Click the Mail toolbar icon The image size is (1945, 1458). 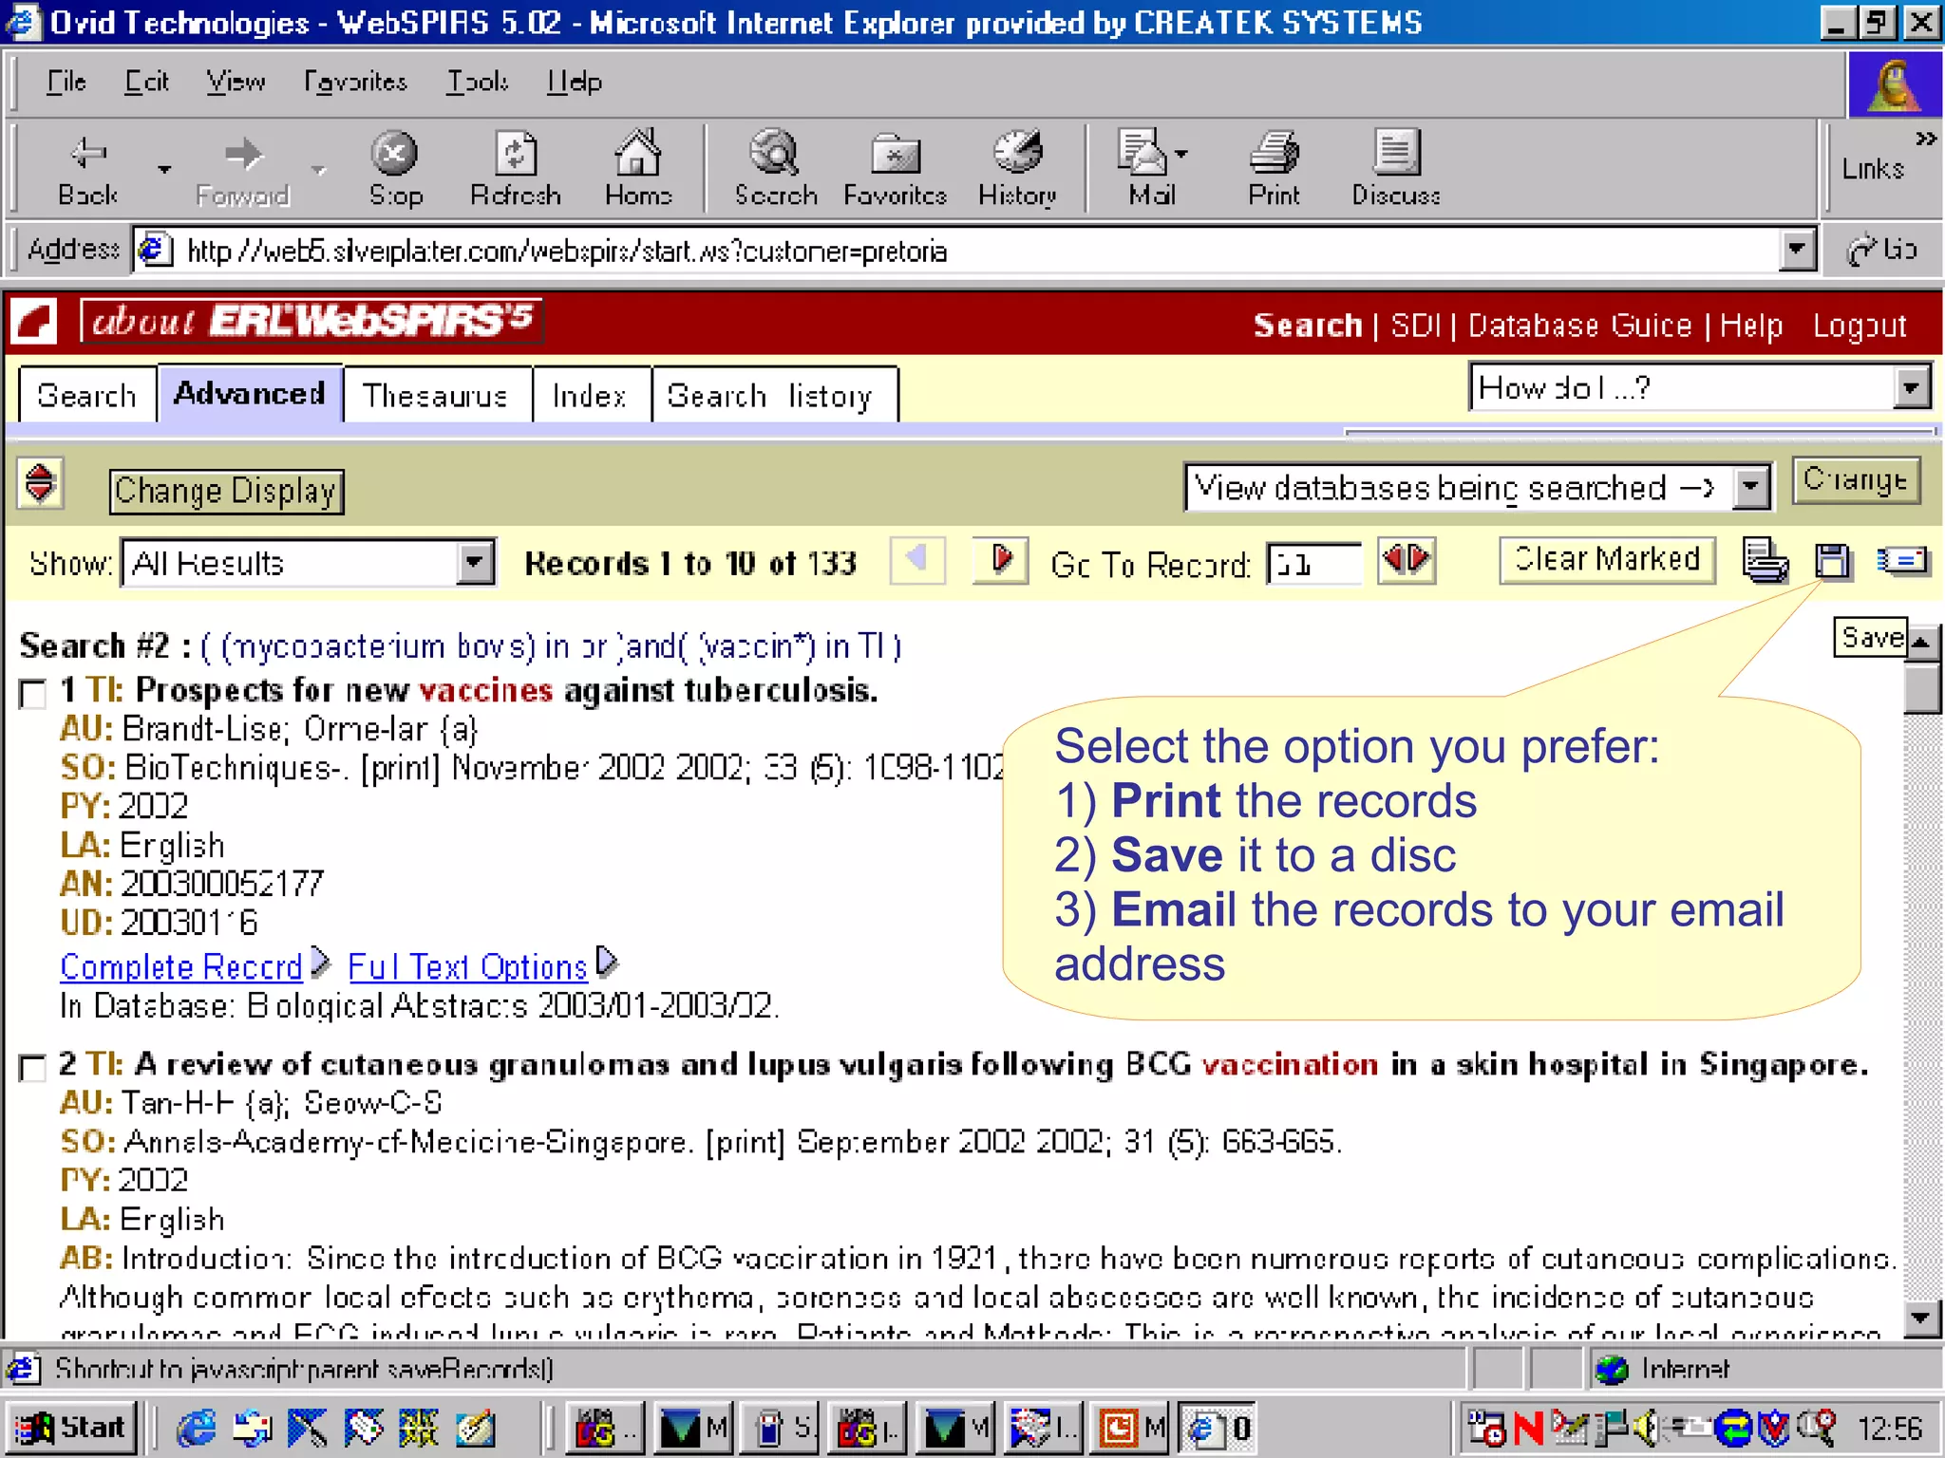[1142, 152]
